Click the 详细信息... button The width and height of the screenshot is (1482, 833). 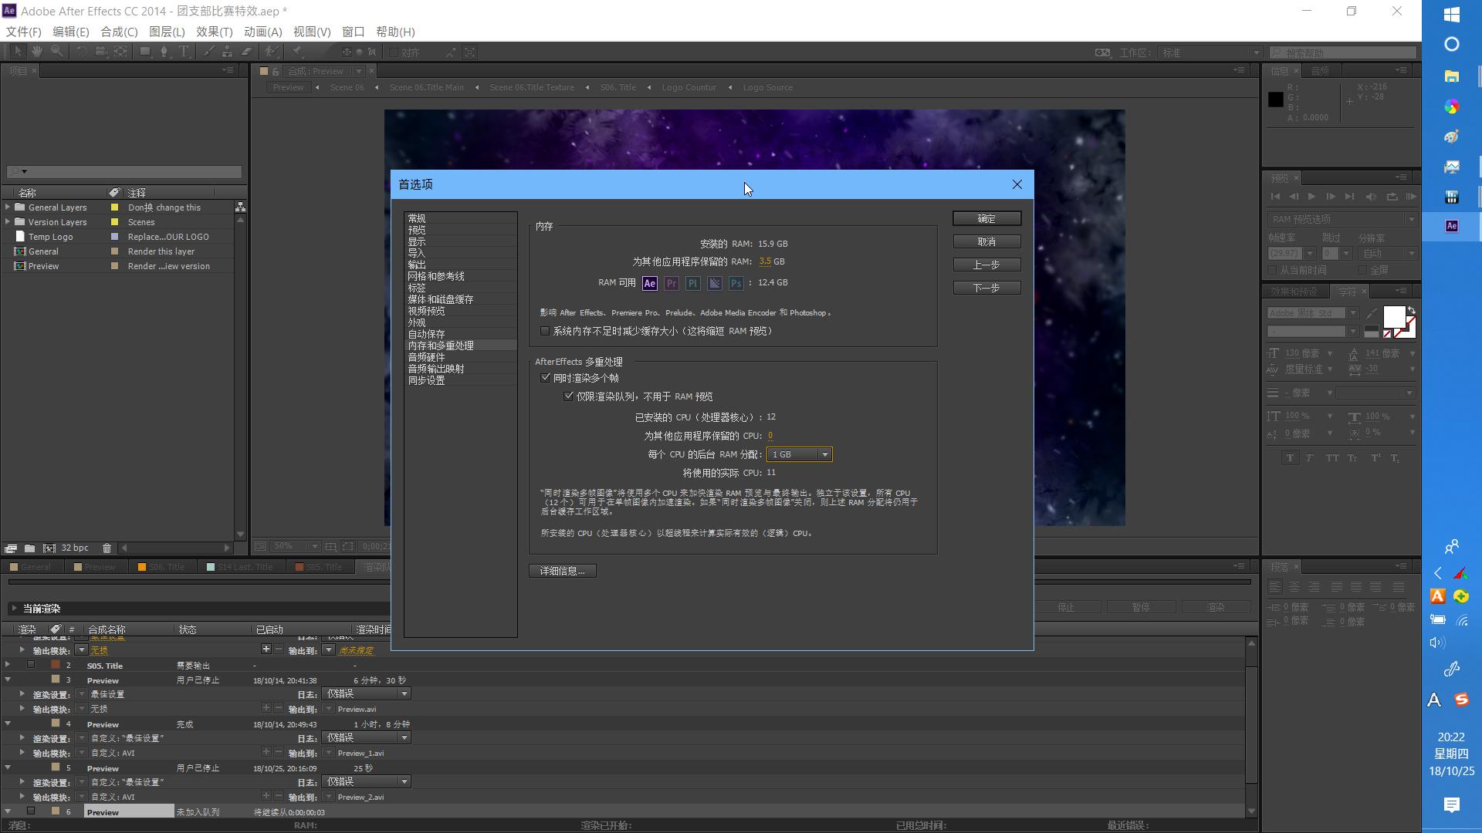(562, 571)
